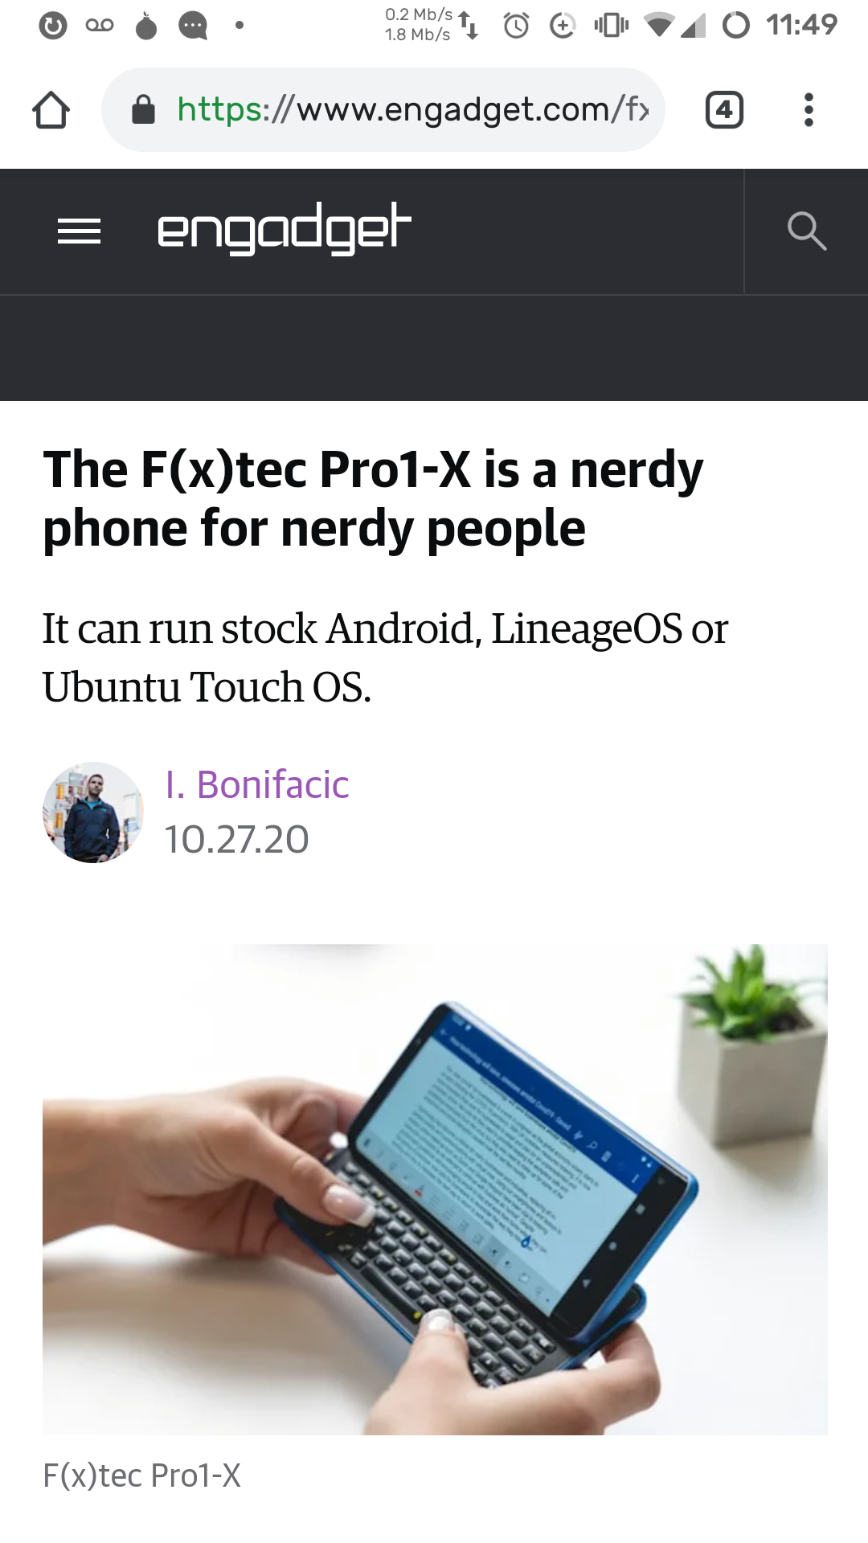The width and height of the screenshot is (868, 1543).
Task: Open the Engadget hamburger menu
Action: coord(79,231)
